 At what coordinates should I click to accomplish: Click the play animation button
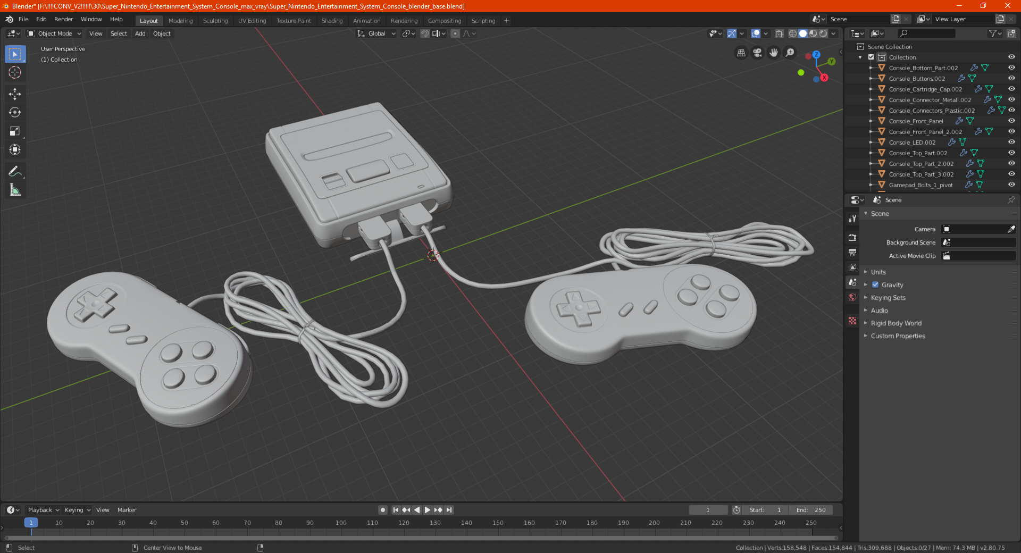427,510
